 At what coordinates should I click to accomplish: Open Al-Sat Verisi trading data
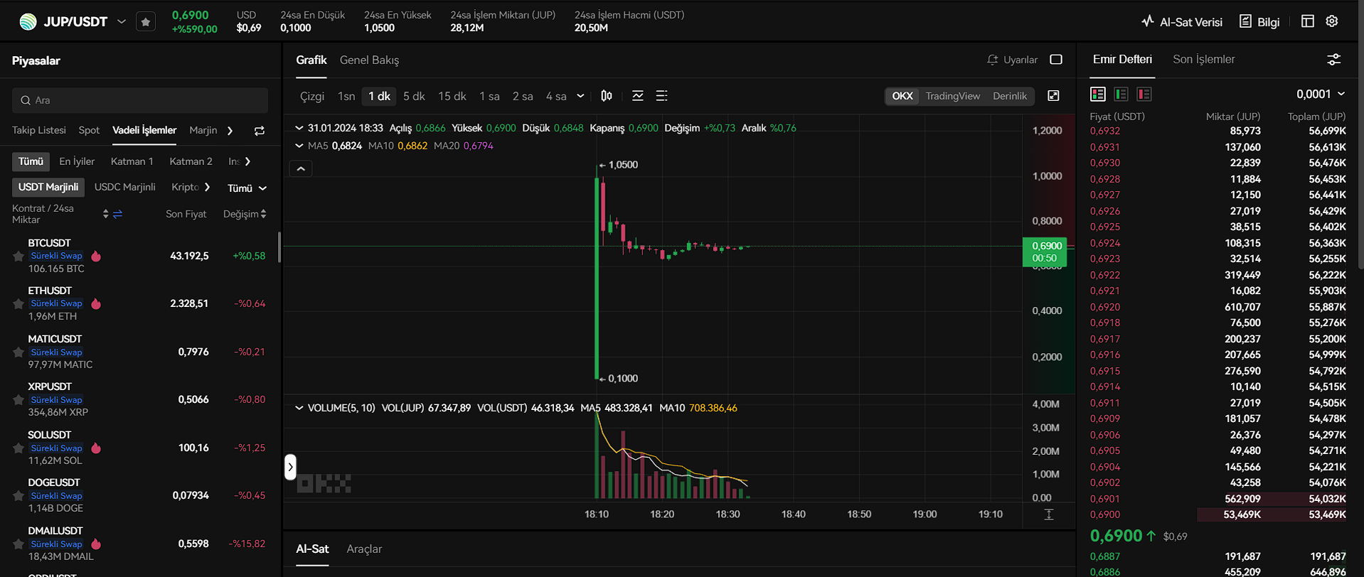(1181, 22)
